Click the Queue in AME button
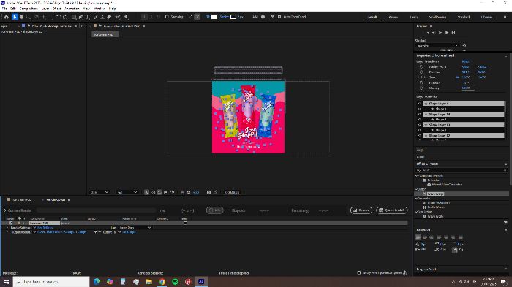512x287 pixels. point(392,210)
